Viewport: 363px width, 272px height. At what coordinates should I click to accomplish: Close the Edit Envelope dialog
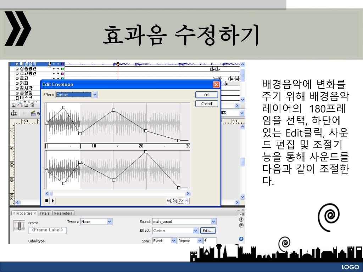216,84
